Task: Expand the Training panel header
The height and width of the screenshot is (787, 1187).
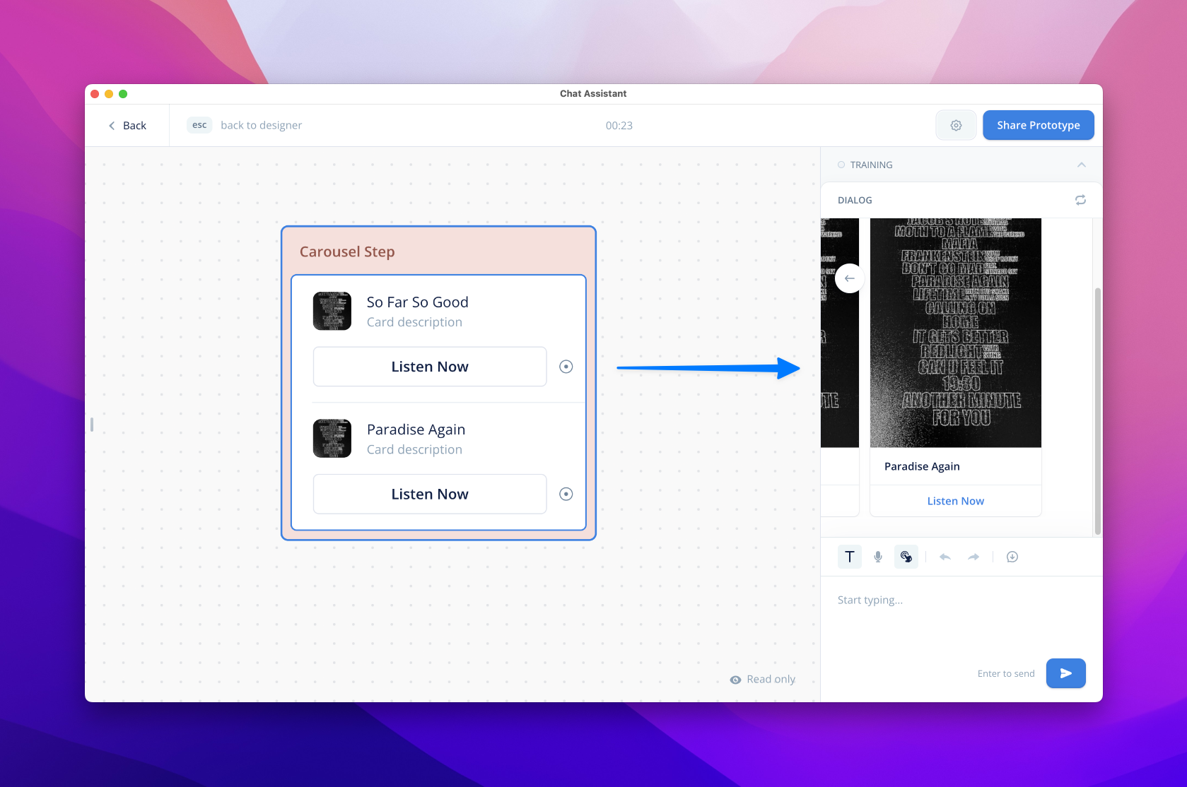Action: coord(871,165)
